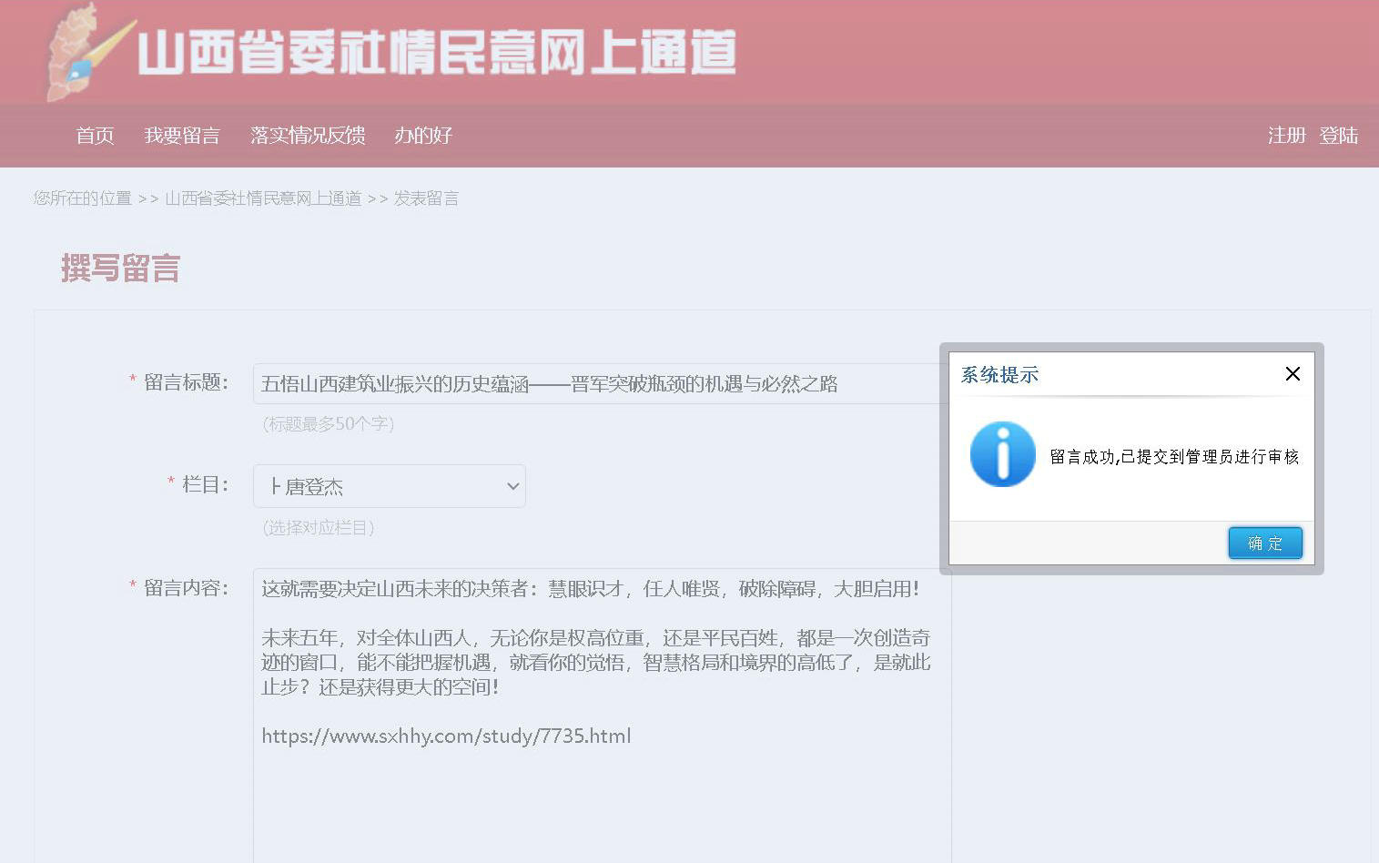Focus the 留言标题 input field
This screenshot has height=863, width=1379.
click(x=601, y=384)
